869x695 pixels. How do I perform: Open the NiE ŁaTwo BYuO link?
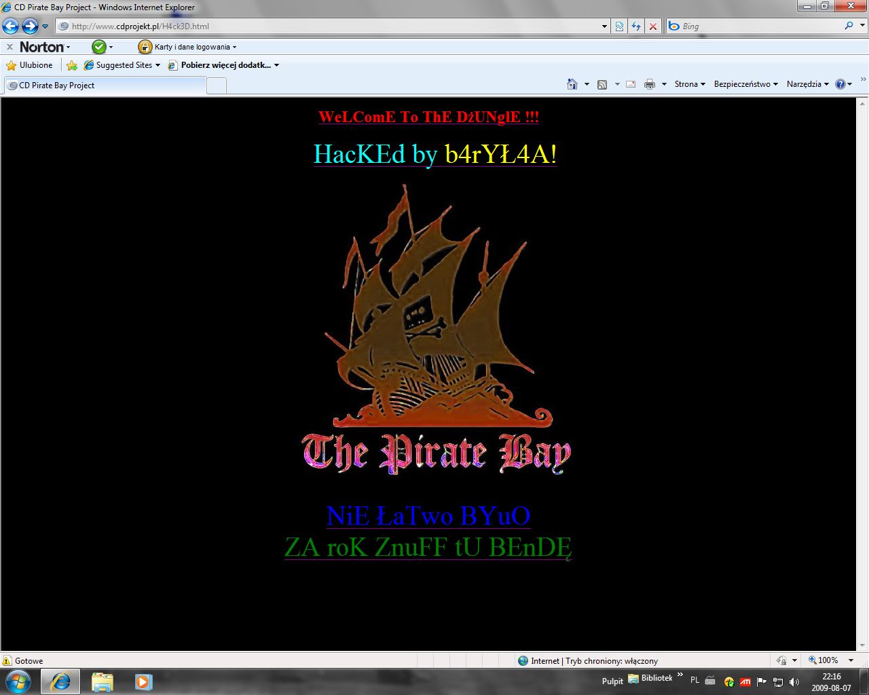[x=428, y=516]
